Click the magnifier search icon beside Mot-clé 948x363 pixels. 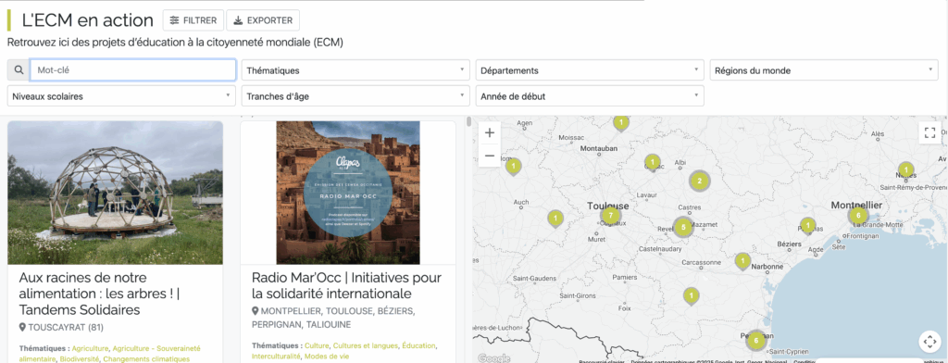click(19, 70)
